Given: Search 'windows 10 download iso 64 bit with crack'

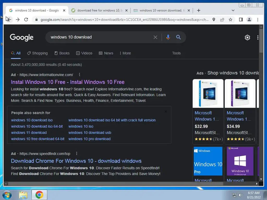Looking at the screenshot, I should (x=112, y=120).
